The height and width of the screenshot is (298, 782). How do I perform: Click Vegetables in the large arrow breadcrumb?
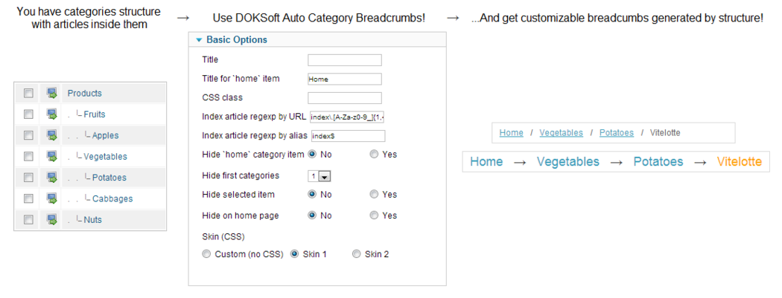pos(568,162)
